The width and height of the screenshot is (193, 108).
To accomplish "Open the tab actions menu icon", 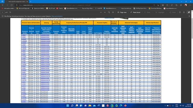I will 2,1.
